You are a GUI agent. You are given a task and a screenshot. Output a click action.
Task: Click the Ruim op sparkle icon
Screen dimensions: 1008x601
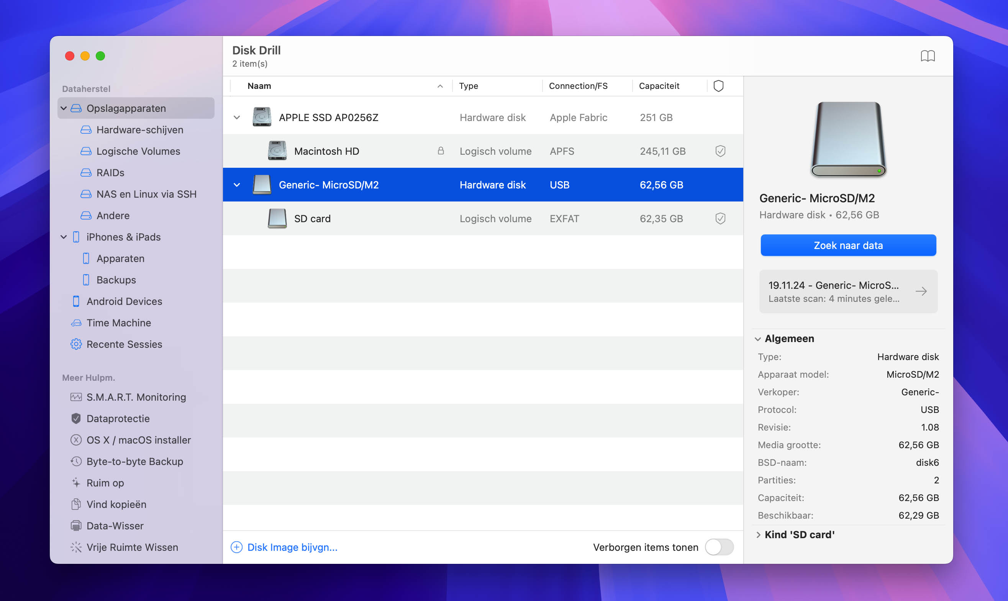tap(76, 483)
